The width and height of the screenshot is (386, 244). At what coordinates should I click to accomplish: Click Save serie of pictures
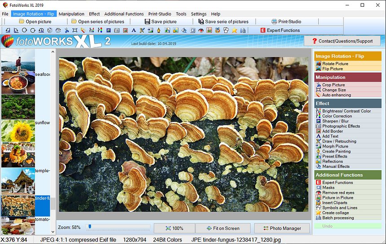click(x=224, y=22)
